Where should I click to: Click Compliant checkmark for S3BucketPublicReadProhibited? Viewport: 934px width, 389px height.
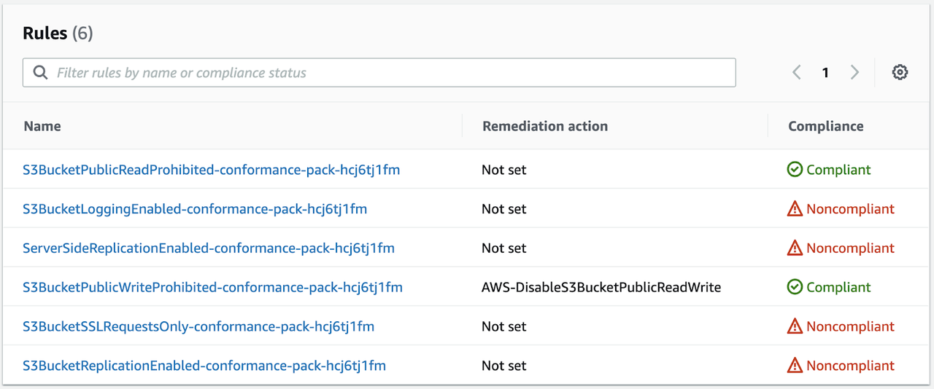tap(795, 170)
